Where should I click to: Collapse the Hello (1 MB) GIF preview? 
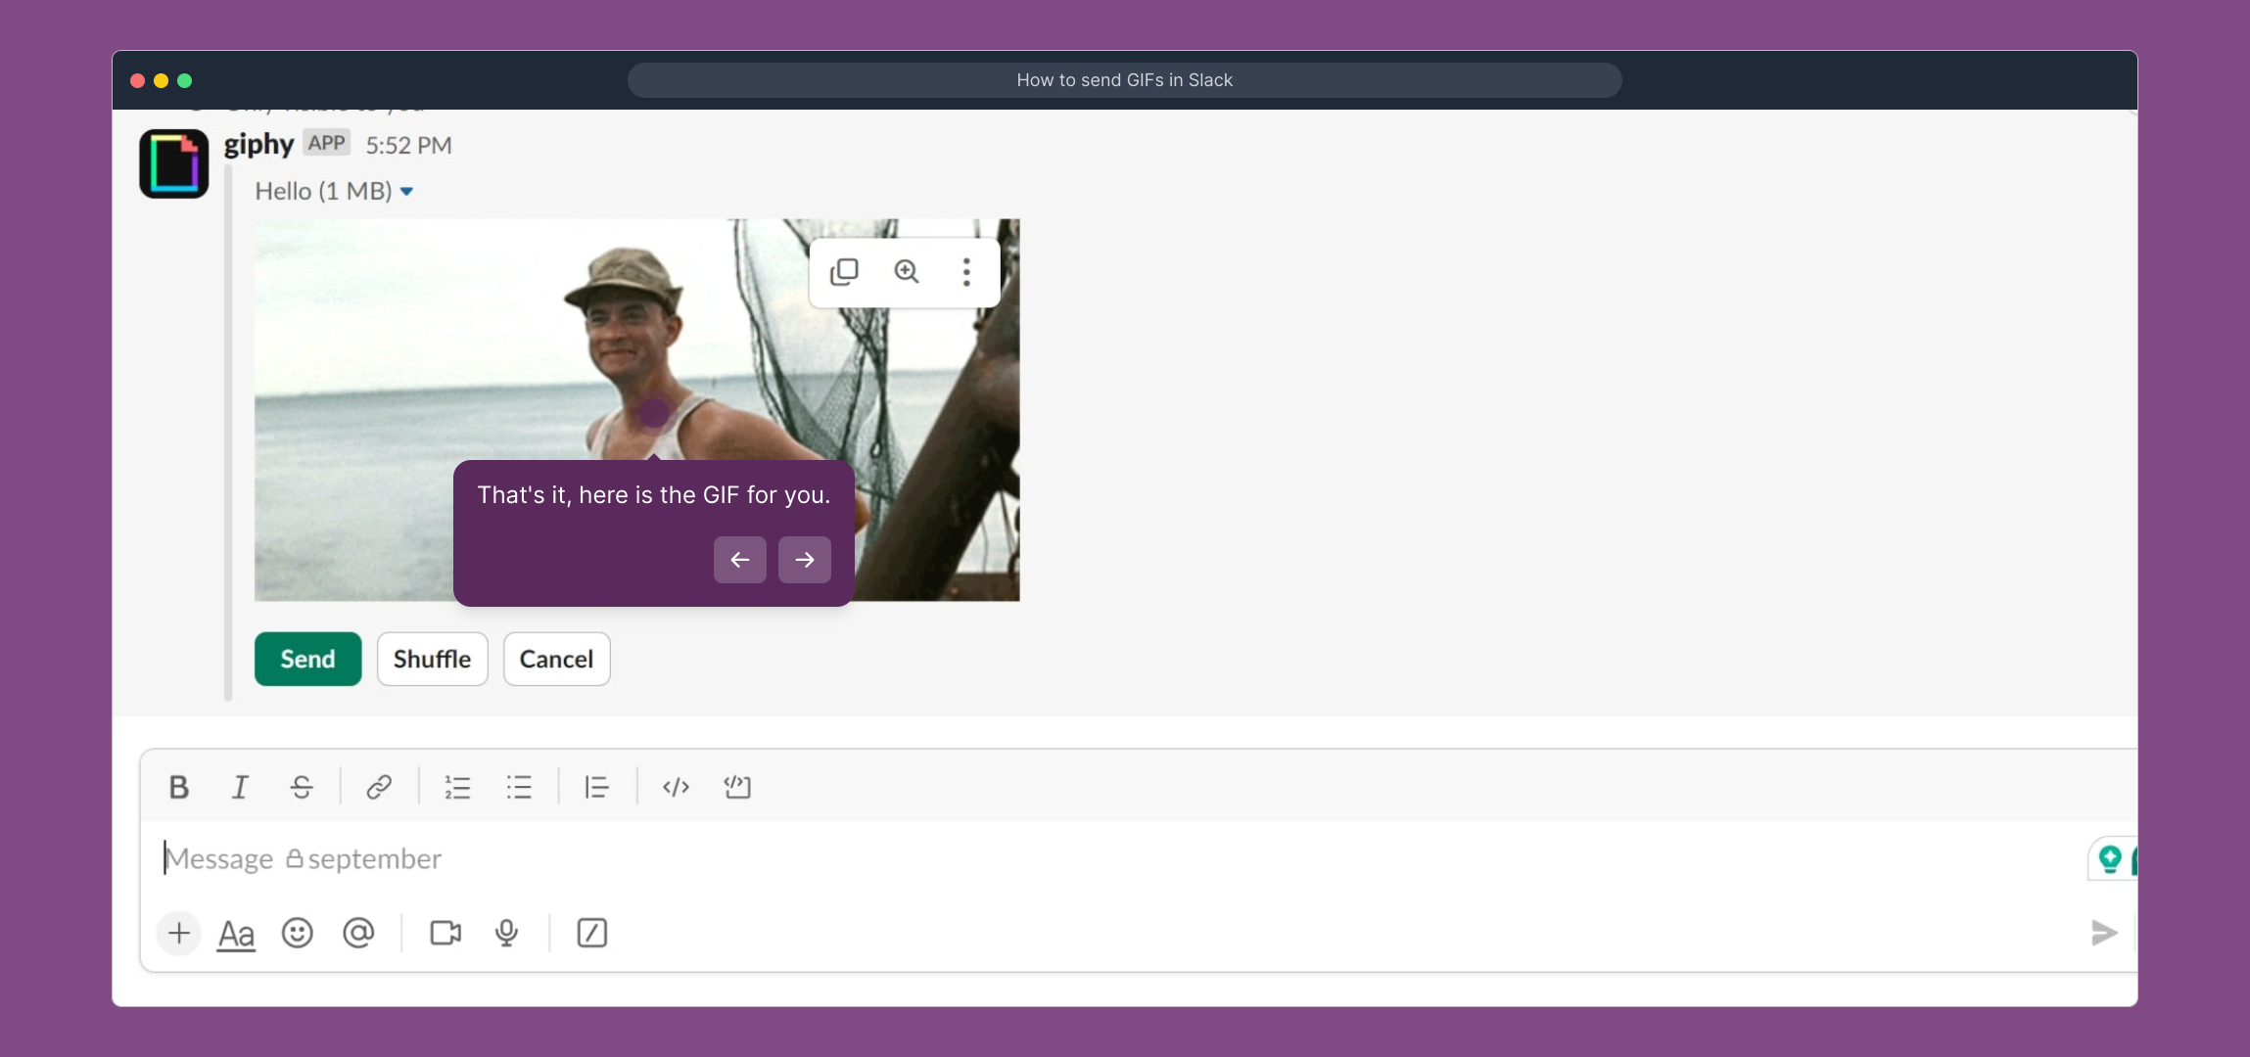[406, 192]
